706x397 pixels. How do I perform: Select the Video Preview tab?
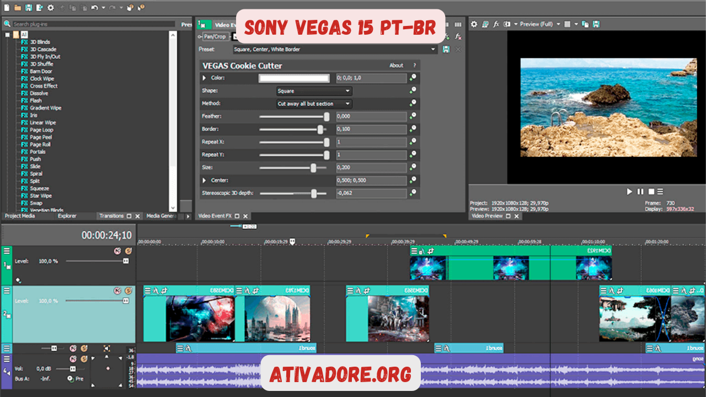487,216
